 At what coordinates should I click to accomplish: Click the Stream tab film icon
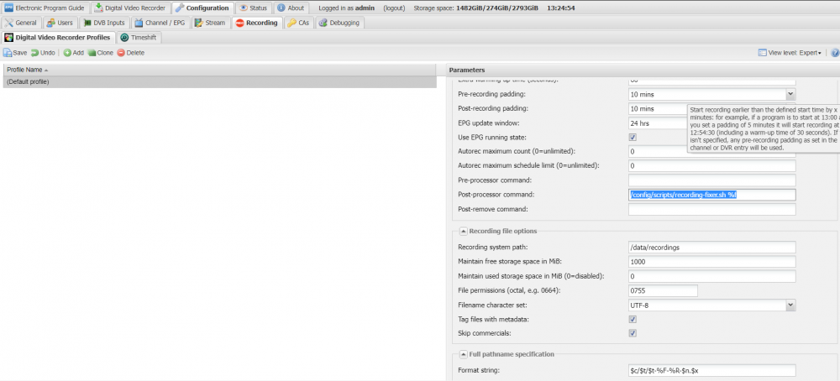[199, 23]
